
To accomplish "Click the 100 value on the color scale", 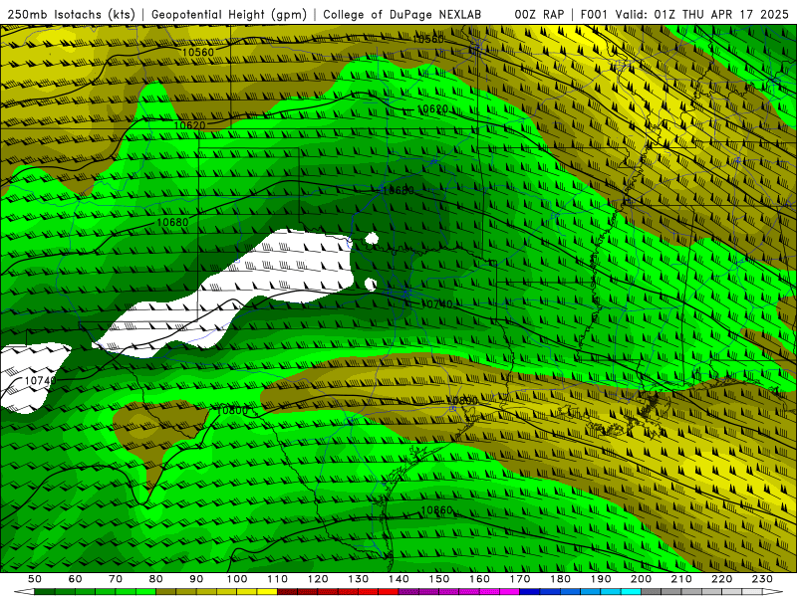I will (x=237, y=579).
